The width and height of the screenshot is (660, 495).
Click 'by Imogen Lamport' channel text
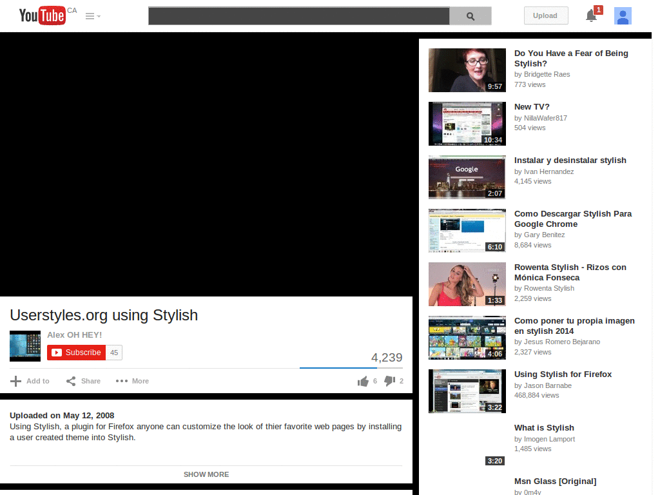point(545,438)
